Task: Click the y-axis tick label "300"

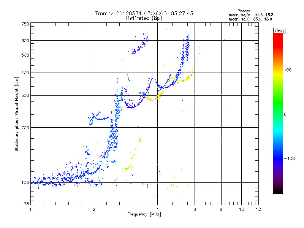Action: [x=25, y=96]
